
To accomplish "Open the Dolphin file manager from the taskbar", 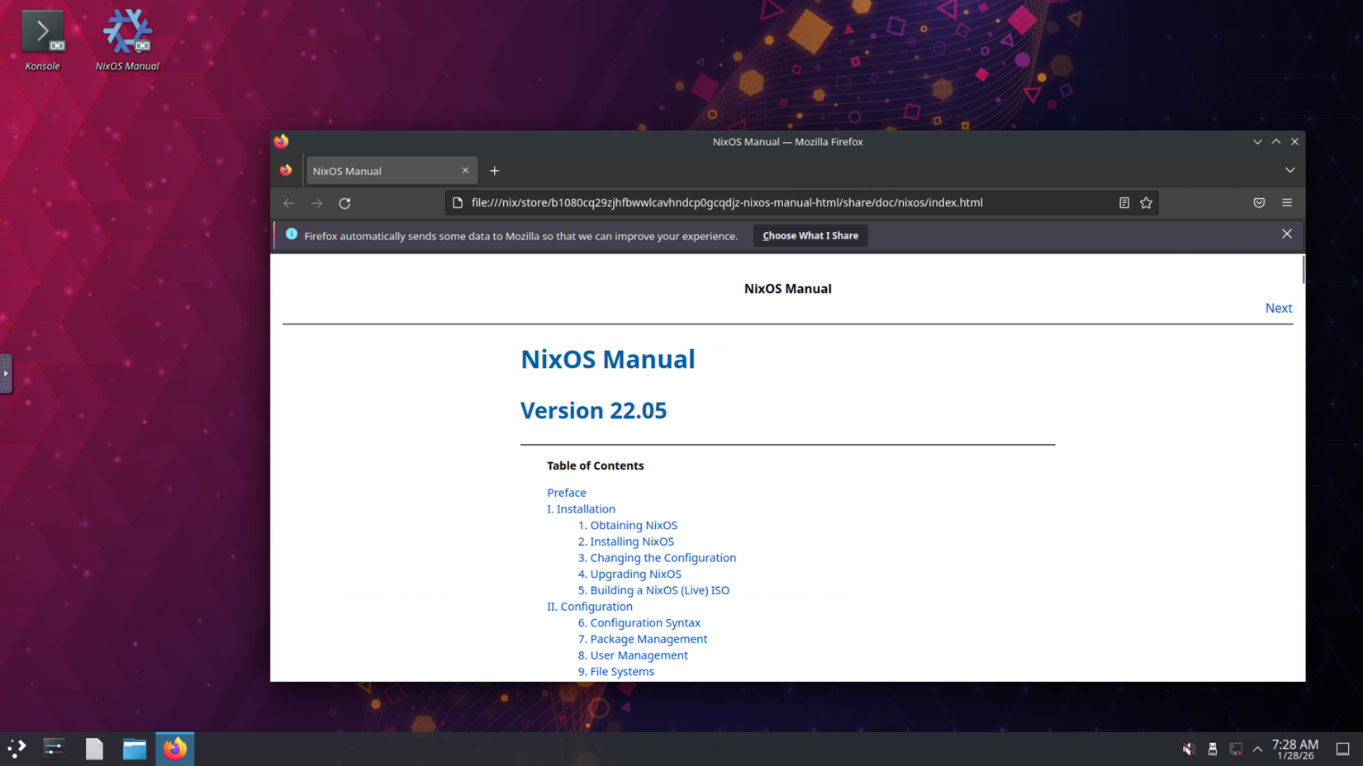I will [134, 749].
